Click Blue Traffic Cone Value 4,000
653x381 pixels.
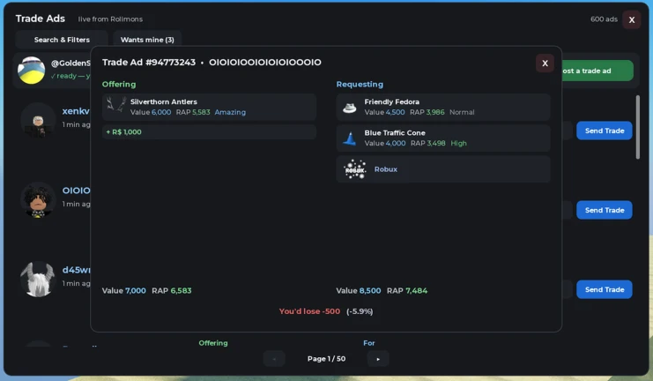click(x=385, y=143)
